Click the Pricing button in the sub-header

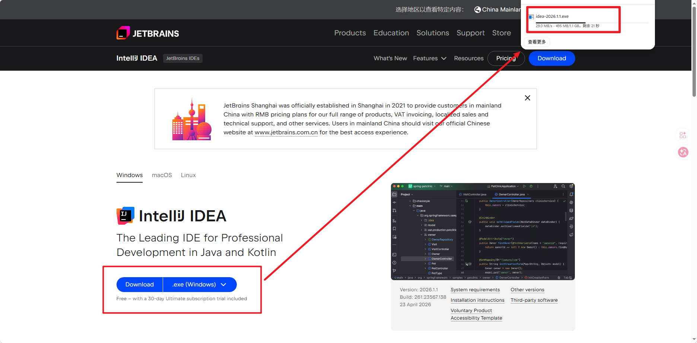[x=506, y=58]
